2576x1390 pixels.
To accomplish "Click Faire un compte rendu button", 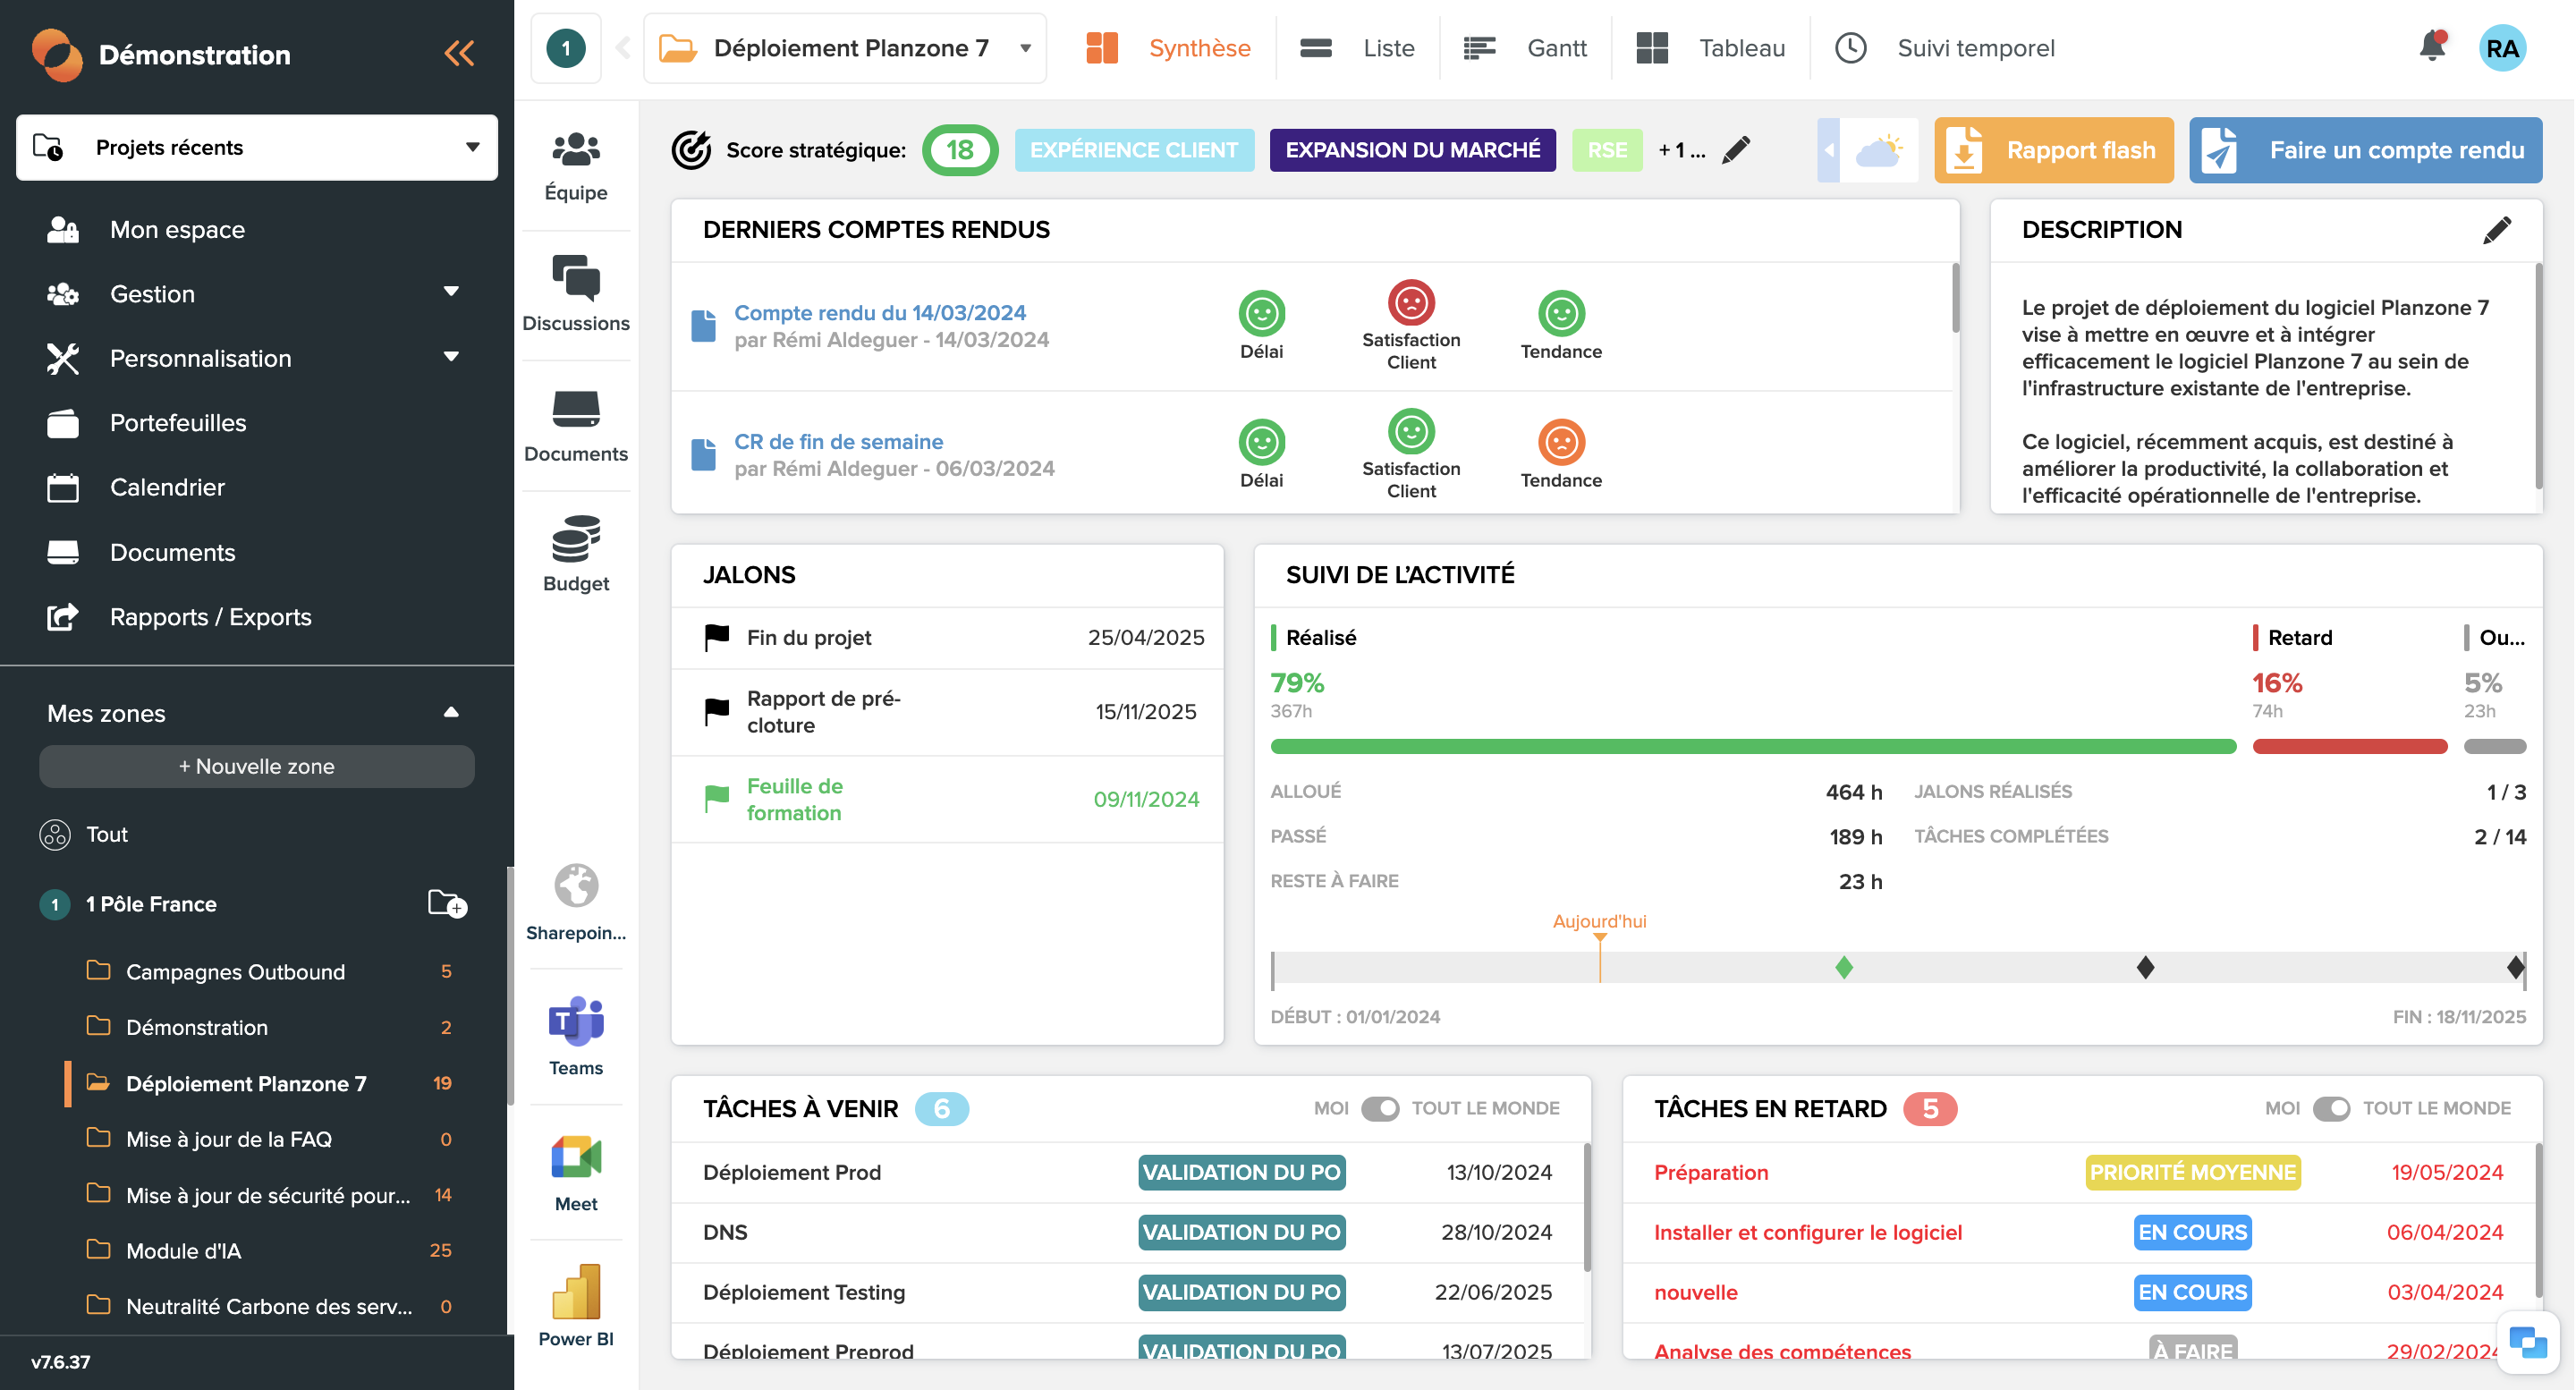I will 2366,150.
